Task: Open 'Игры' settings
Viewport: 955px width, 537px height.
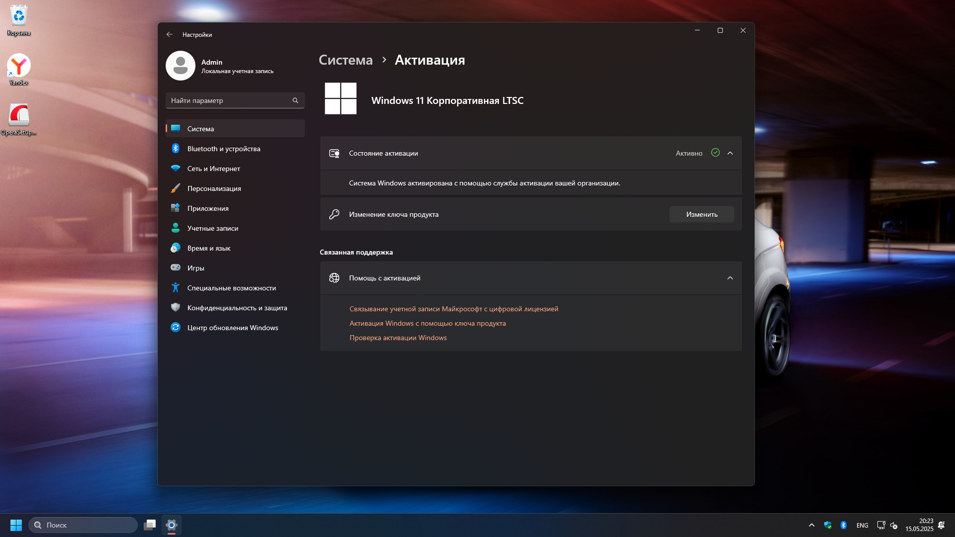Action: click(x=235, y=268)
